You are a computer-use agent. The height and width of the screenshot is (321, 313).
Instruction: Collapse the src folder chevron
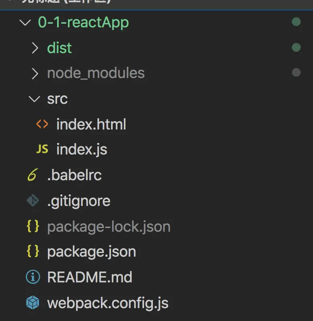35,99
